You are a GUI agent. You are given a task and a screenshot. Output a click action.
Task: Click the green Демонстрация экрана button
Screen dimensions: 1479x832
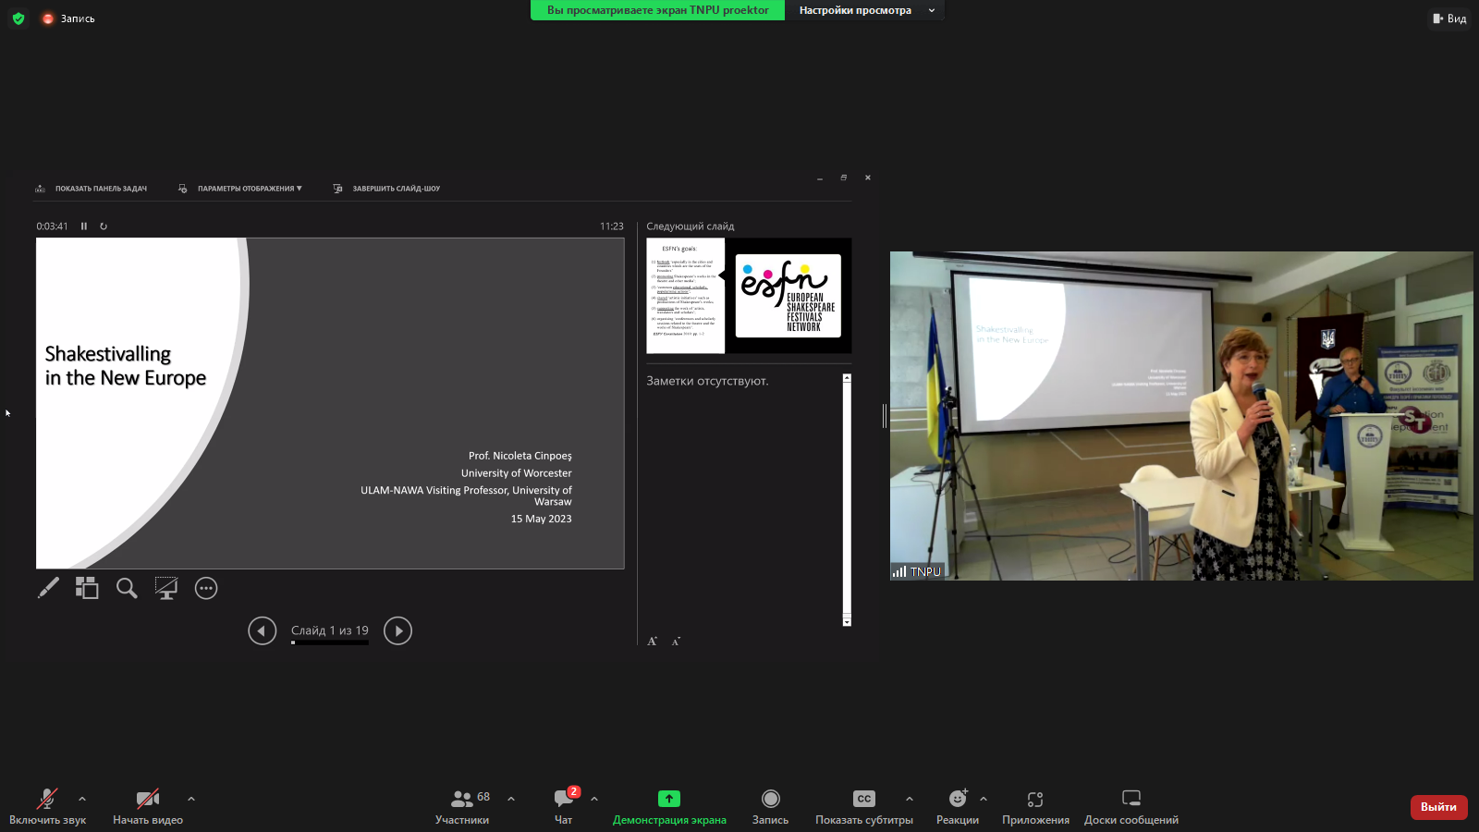click(669, 805)
